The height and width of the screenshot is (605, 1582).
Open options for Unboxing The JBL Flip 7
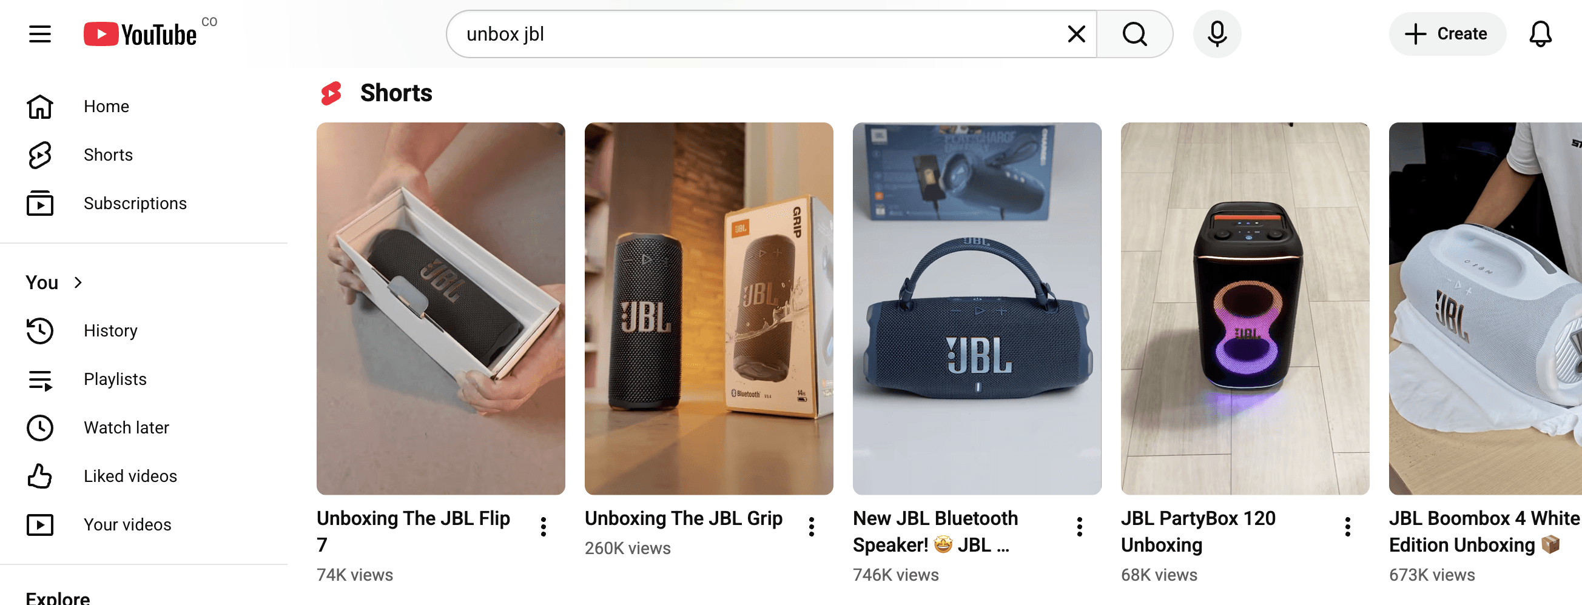point(544,527)
